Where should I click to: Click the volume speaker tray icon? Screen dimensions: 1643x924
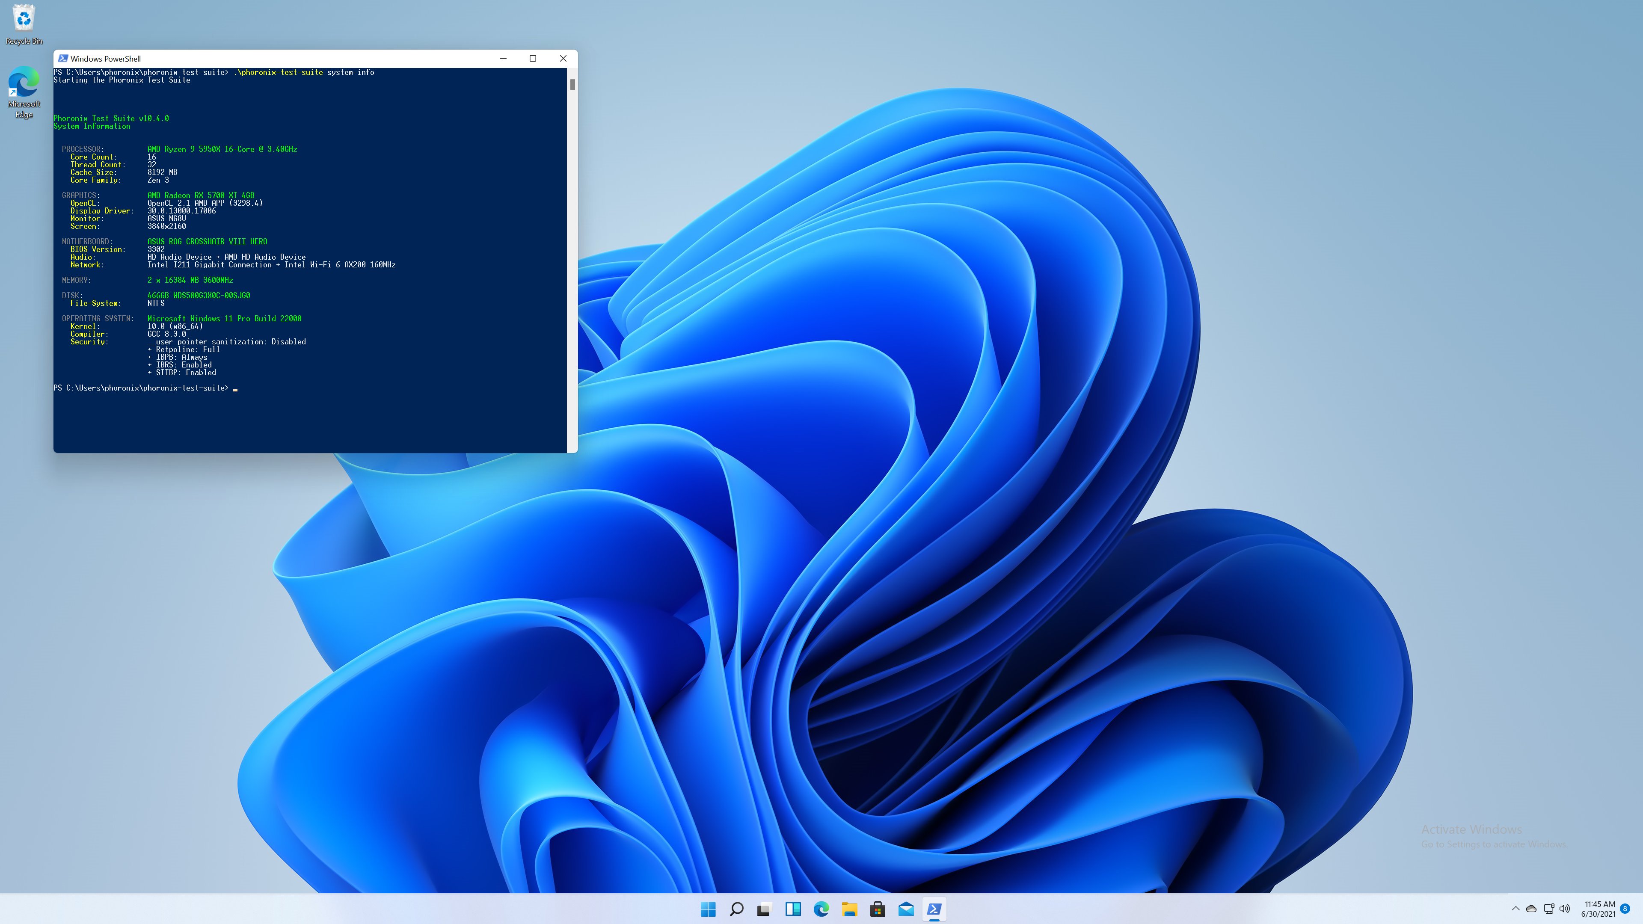pos(1565,909)
